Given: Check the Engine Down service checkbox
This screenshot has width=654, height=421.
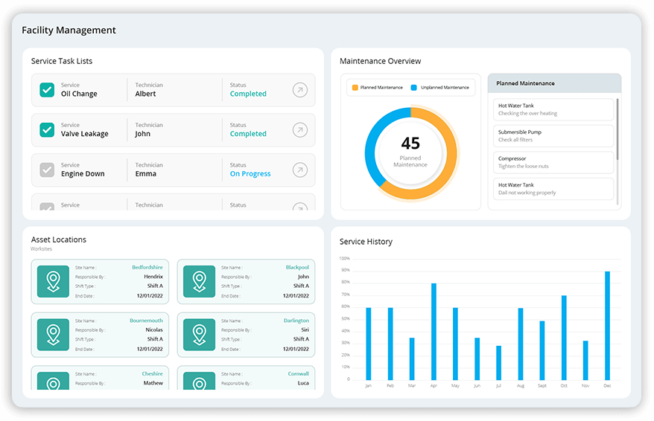Looking at the screenshot, I should tap(47, 170).
